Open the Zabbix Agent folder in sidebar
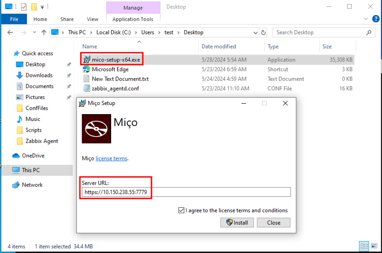 (42, 141)
